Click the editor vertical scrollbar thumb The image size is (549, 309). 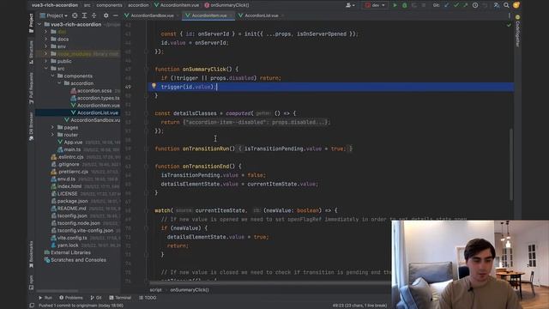click(x=511, y=164)
